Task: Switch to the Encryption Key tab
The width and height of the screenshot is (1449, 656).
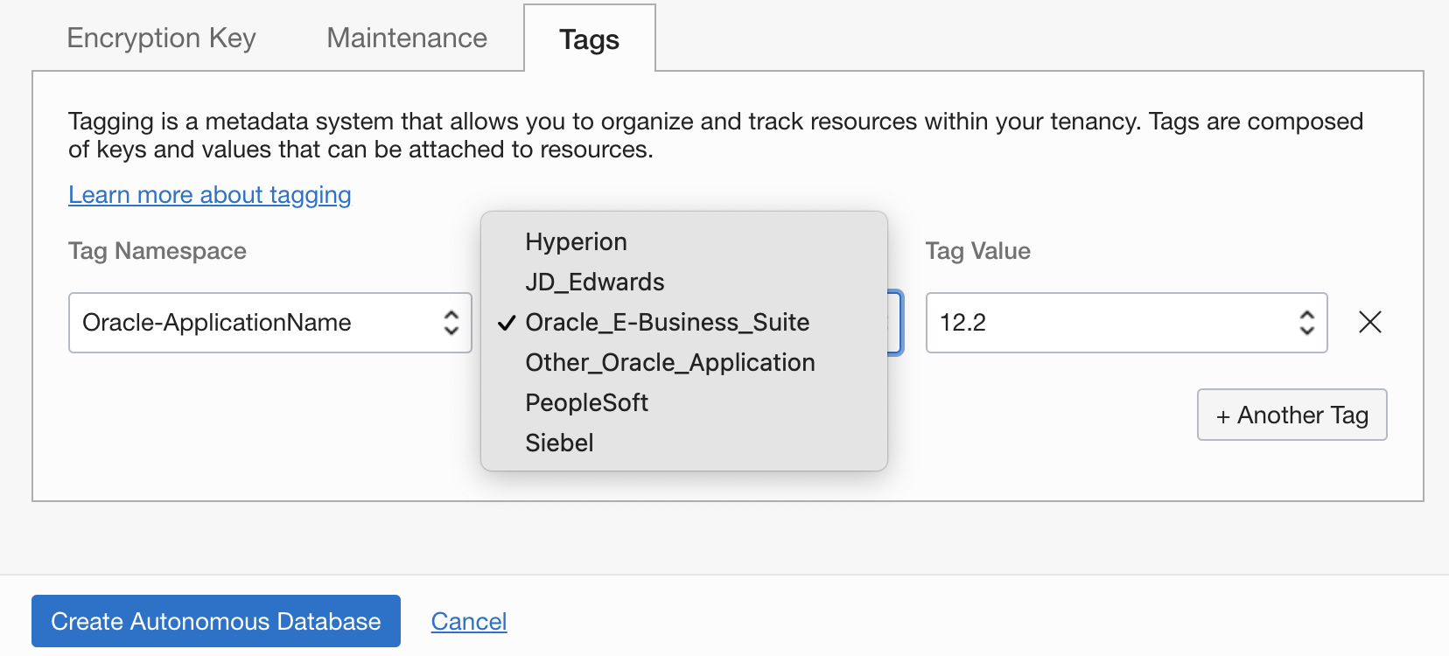Action: (x=161, y=38)
